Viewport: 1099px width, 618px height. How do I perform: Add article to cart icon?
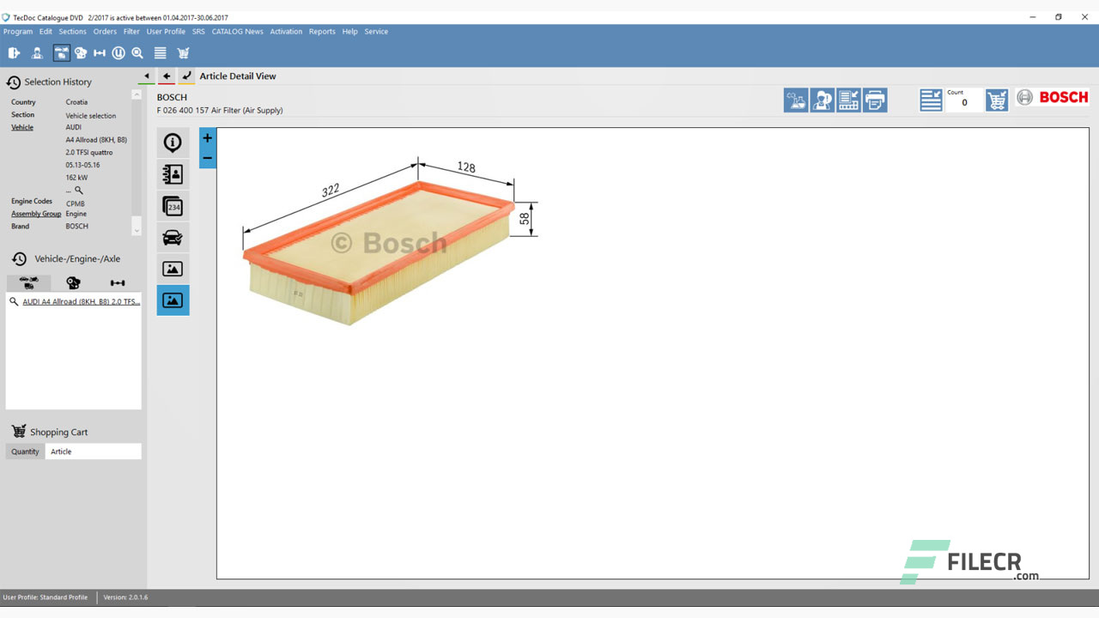(x=997, y=100)
